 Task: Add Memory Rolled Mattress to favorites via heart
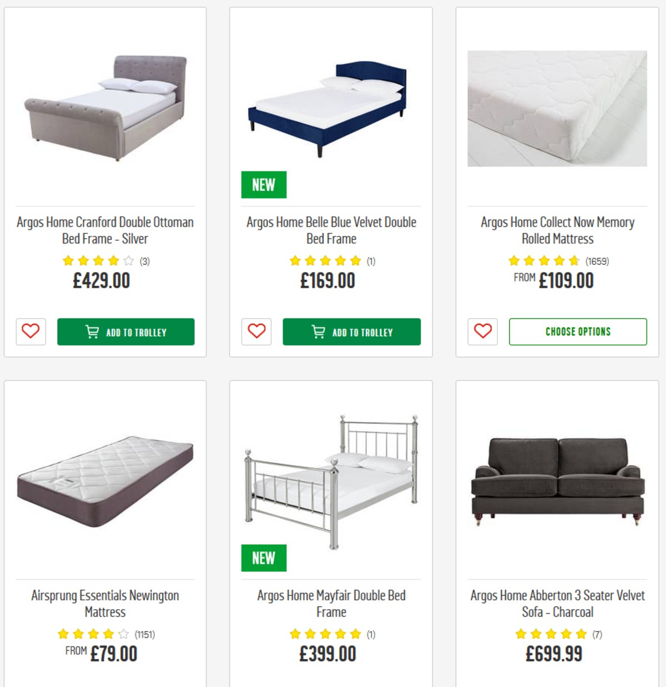(x=482, y=332)
